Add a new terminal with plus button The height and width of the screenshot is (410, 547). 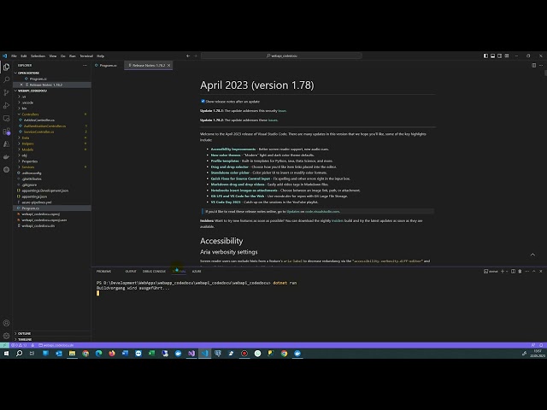[503, 272]
